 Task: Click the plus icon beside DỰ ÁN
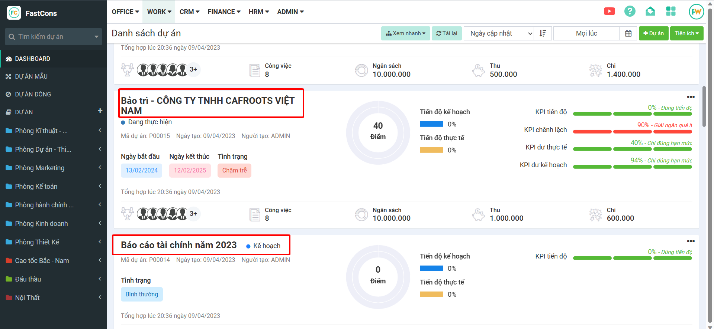click(100, 111)
